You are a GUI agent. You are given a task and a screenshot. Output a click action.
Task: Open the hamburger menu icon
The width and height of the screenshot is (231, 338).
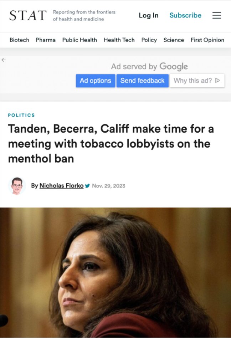217,15
